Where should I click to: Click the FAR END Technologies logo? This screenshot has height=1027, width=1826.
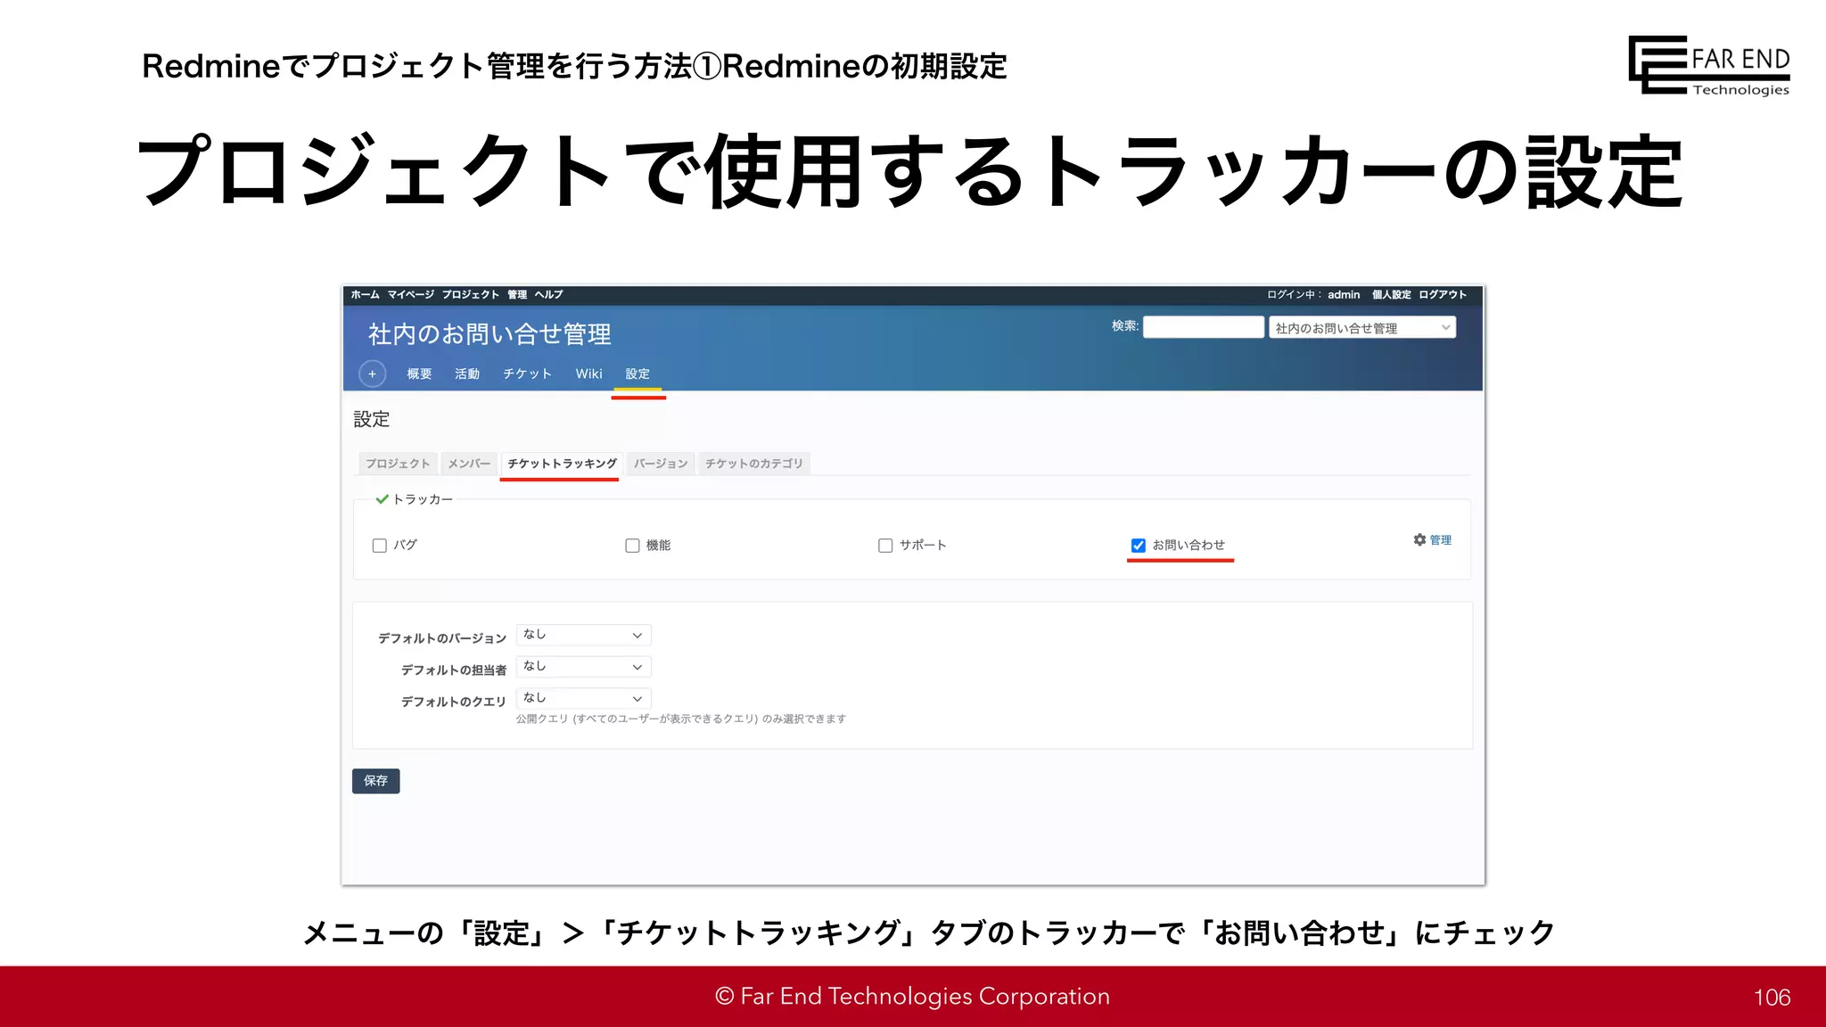click(1709, 65)
